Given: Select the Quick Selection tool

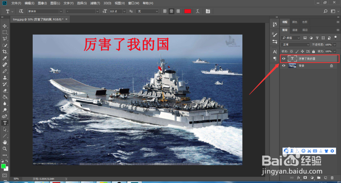Looking at the screenshot, I should point(4,45).
